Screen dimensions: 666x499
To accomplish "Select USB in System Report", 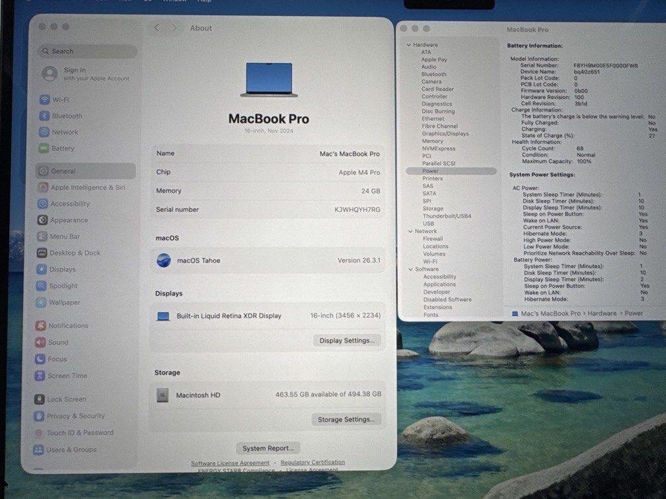I will (428, 224).
